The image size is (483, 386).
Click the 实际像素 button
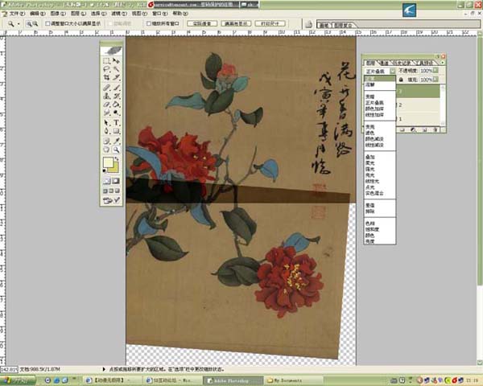[x=202, y=23]
